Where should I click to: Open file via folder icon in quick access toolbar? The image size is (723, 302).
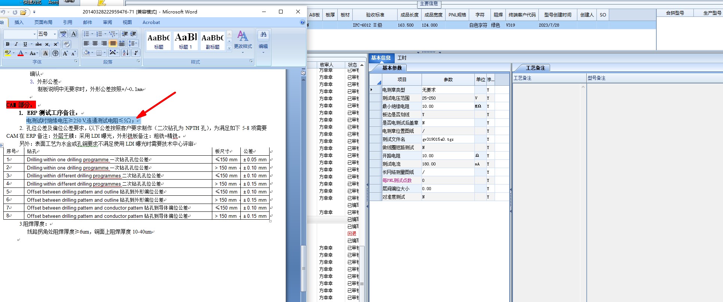(23, 12)
